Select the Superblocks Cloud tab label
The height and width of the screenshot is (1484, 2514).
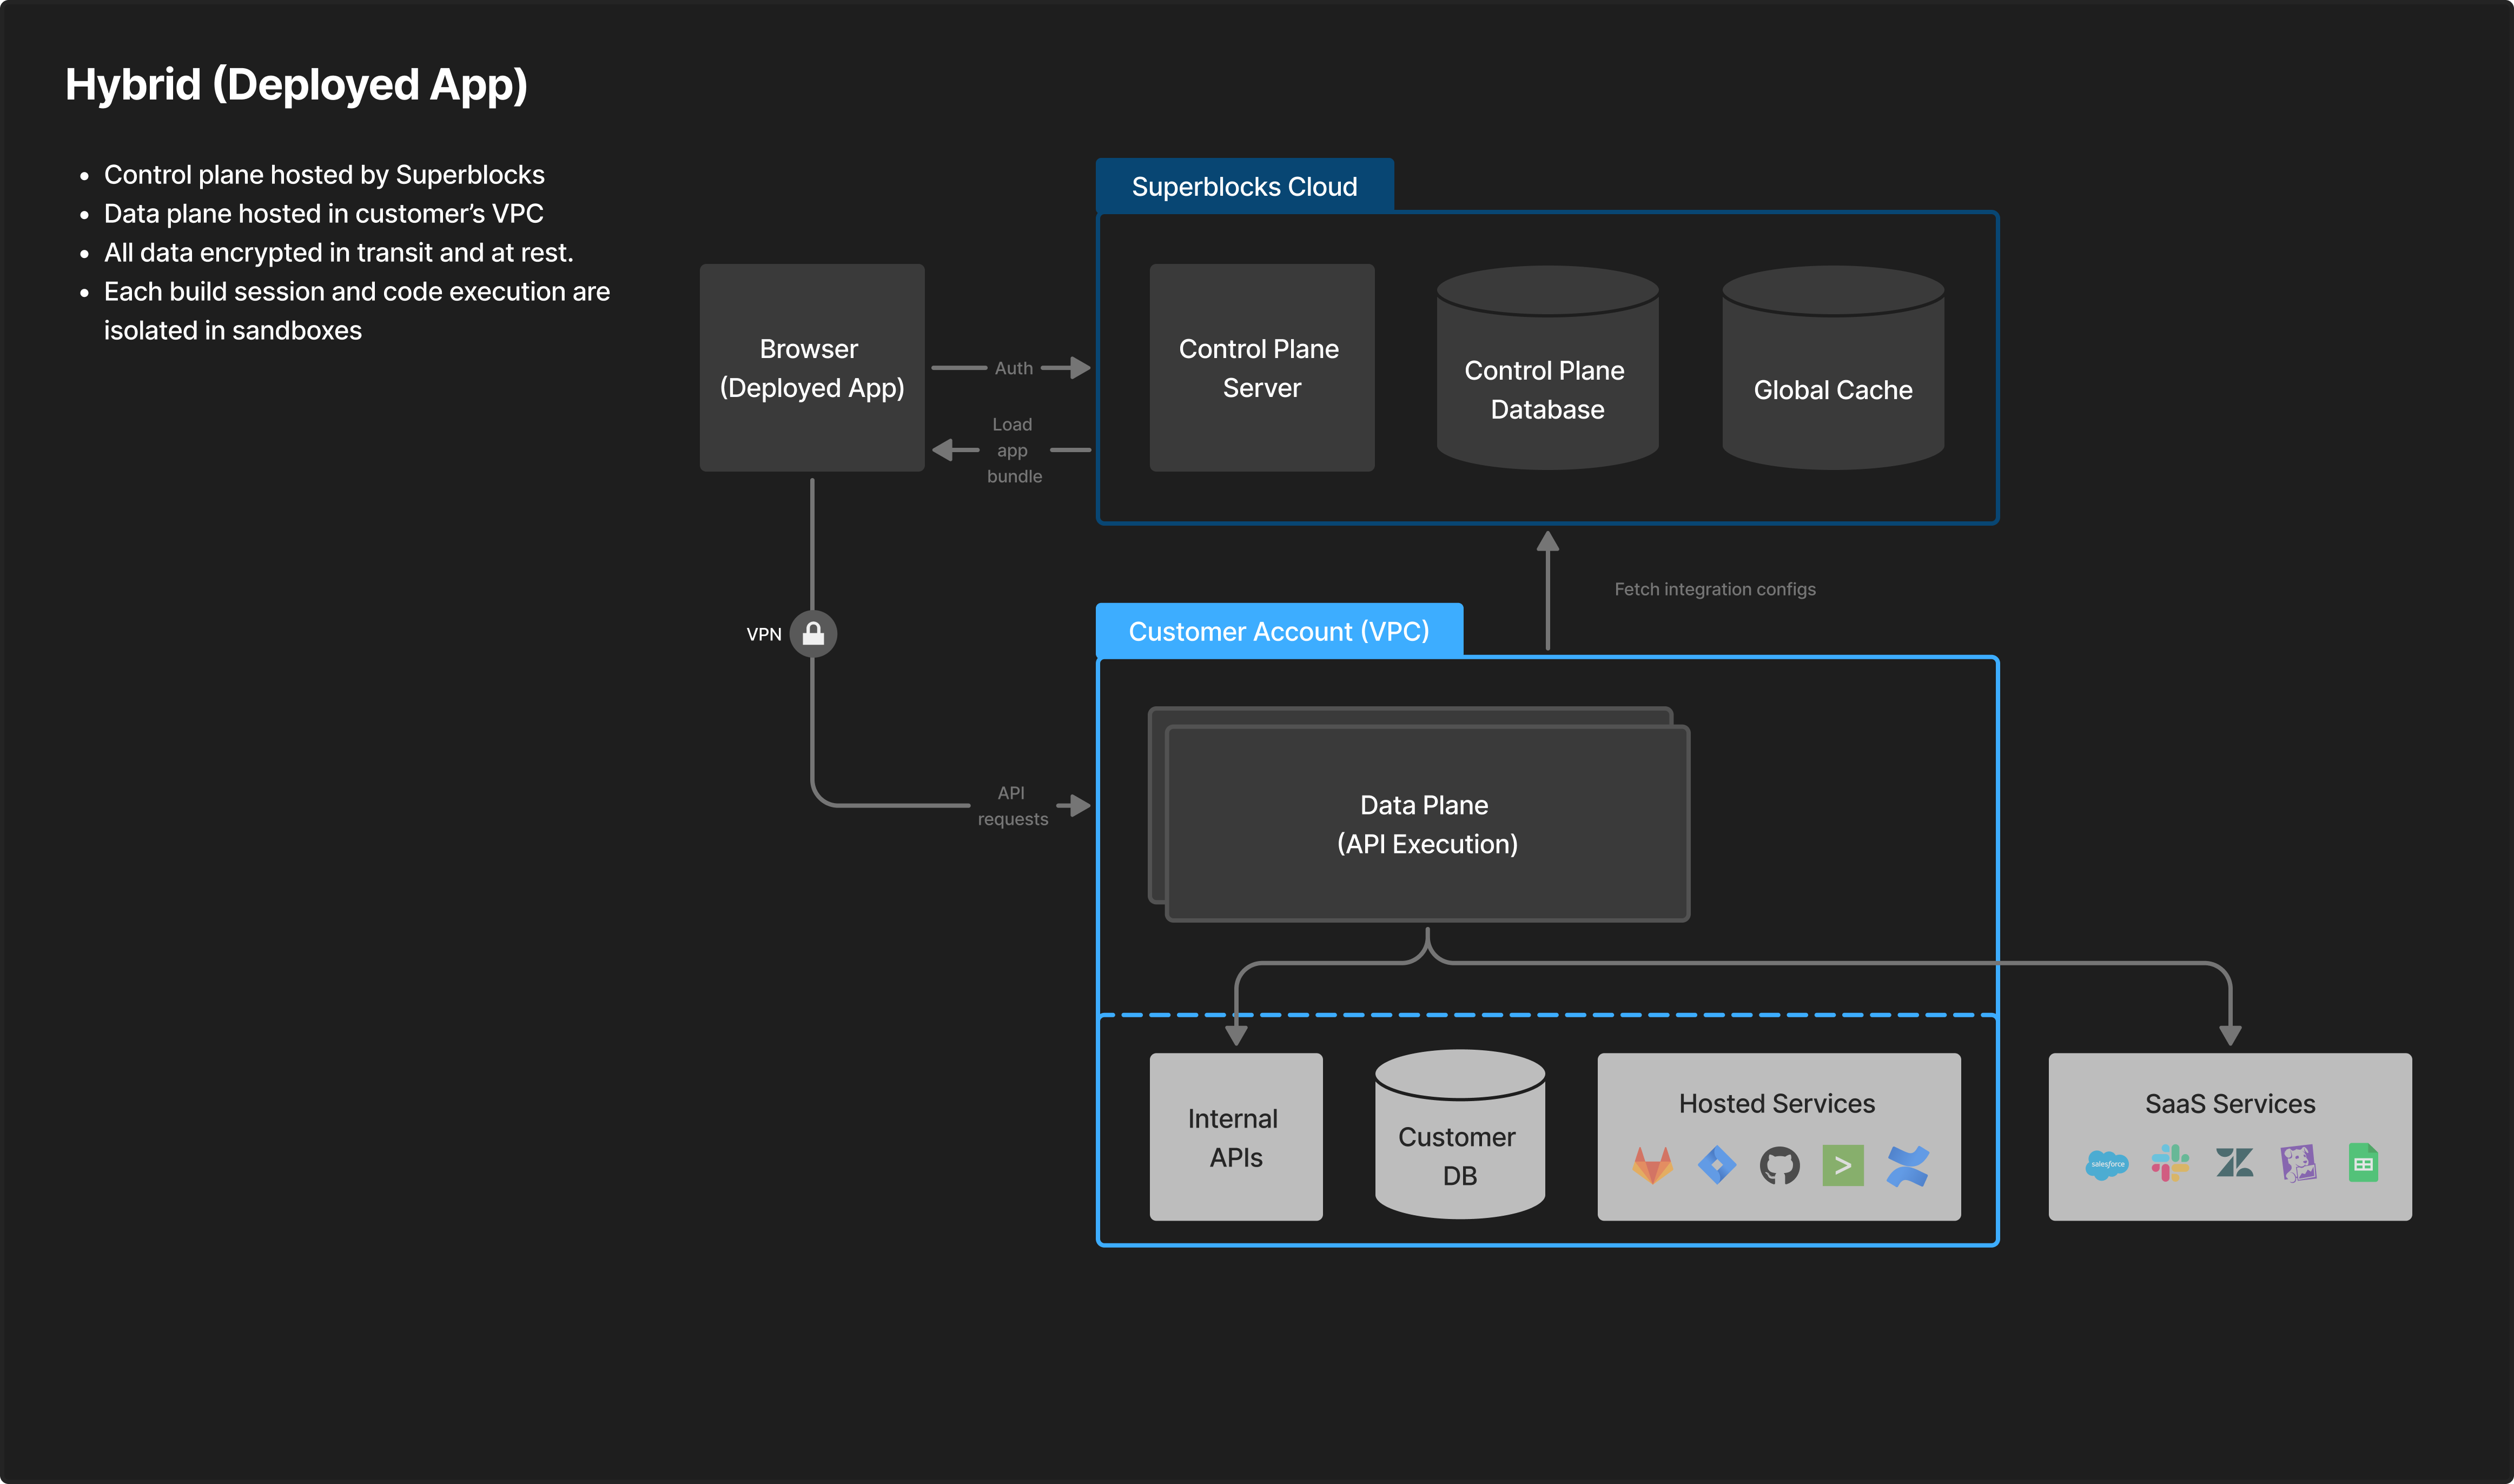(x=1244, y=187)
